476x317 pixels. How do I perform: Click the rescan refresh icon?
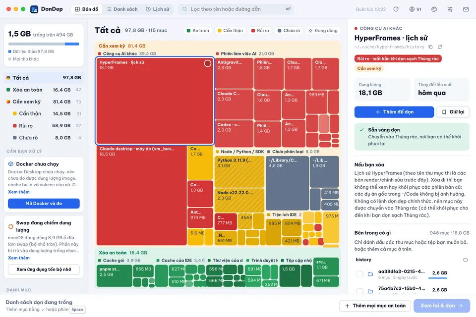coord(396,9)
